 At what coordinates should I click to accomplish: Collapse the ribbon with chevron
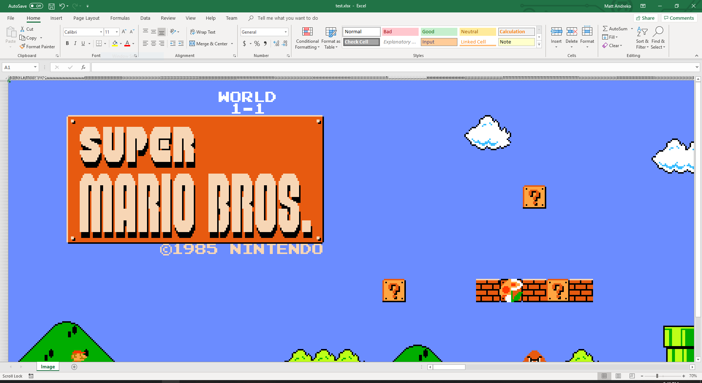(x=697, y=56)
